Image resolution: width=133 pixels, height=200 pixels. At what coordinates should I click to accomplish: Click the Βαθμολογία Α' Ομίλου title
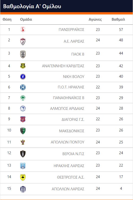click(x=32, y=6)
